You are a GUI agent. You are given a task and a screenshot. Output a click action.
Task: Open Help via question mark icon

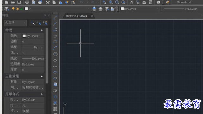[158, 2]
